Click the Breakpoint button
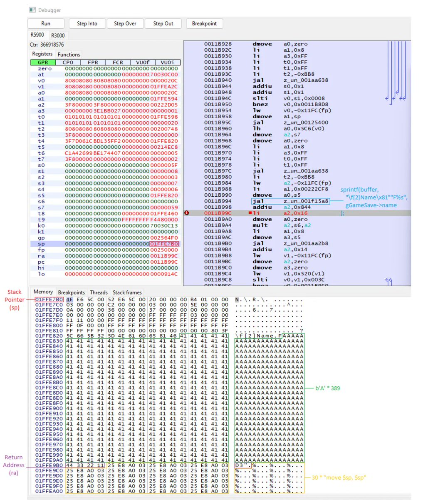 tap(204, 24)
